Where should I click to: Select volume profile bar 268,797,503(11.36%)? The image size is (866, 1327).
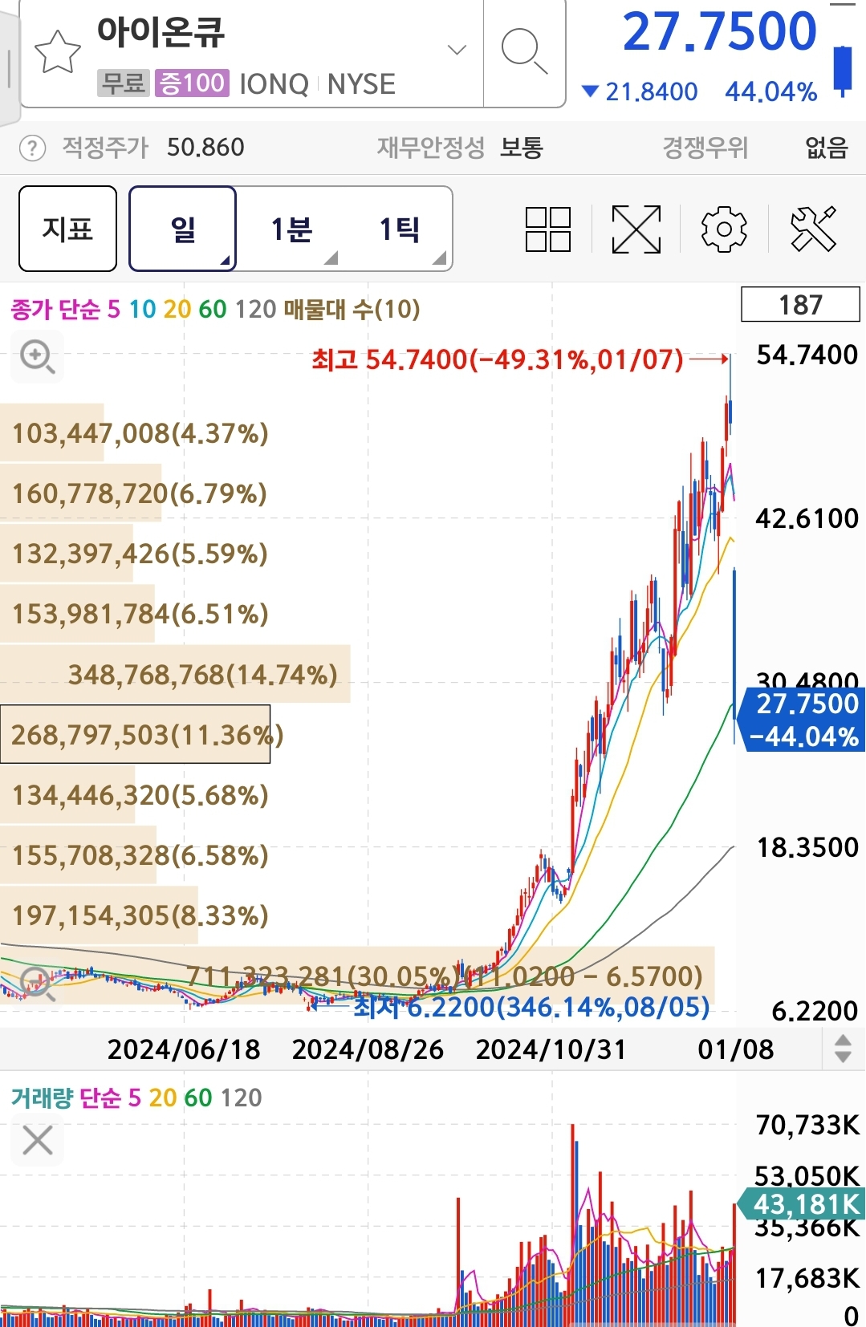click(135, 734)
